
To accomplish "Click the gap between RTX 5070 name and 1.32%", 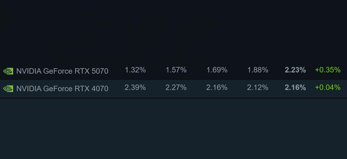I will pos(117,71).
